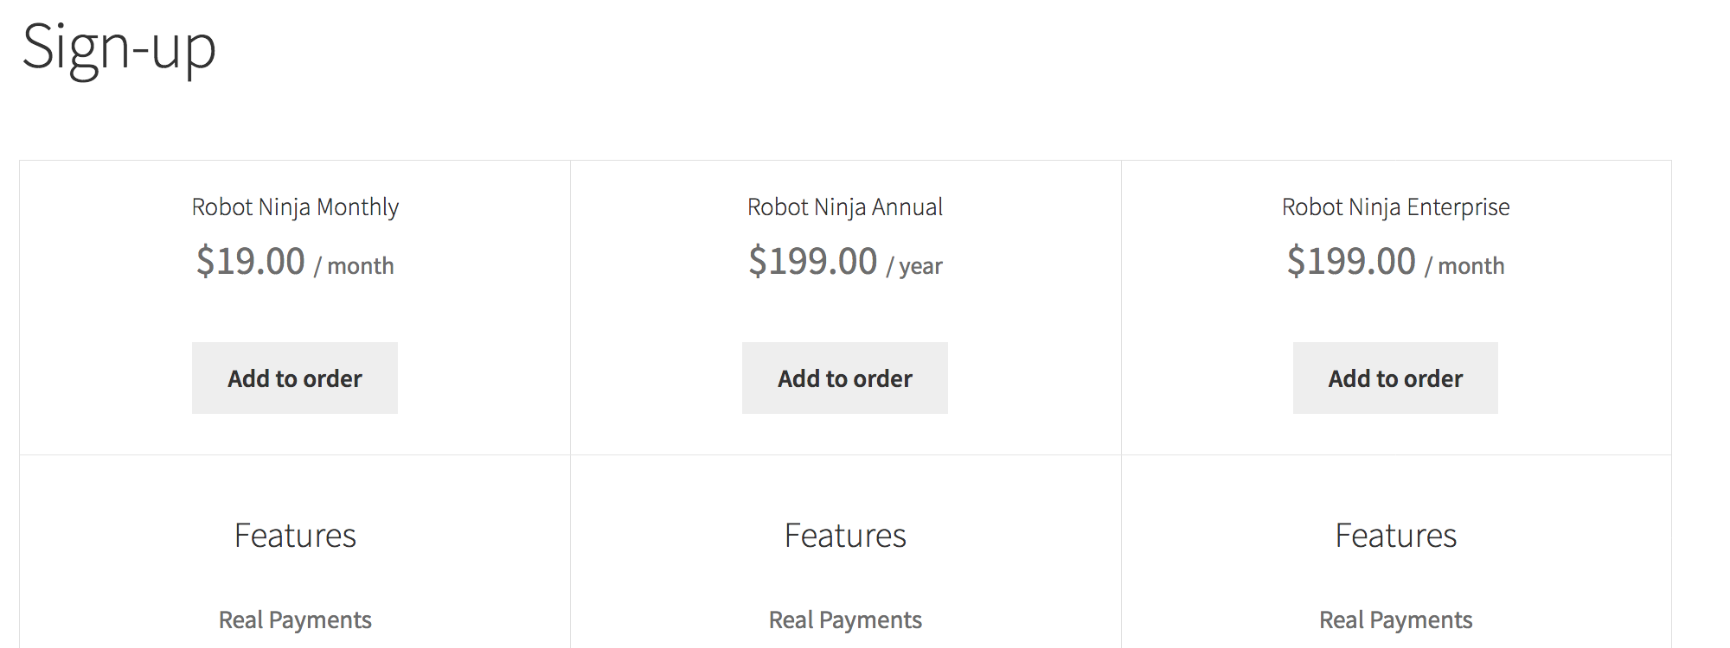The width and height of the screenshot is (1730, 648).
Task: Open Features section for Monthly plan
Action: (x=295, y=535)
